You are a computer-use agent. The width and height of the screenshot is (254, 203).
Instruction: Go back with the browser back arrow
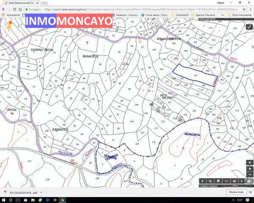[x=4, y=9]
